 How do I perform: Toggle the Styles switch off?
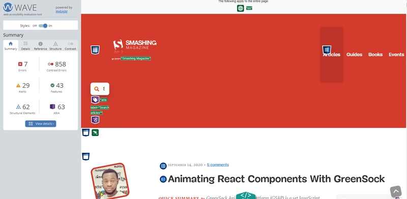[x=43, y=26]
